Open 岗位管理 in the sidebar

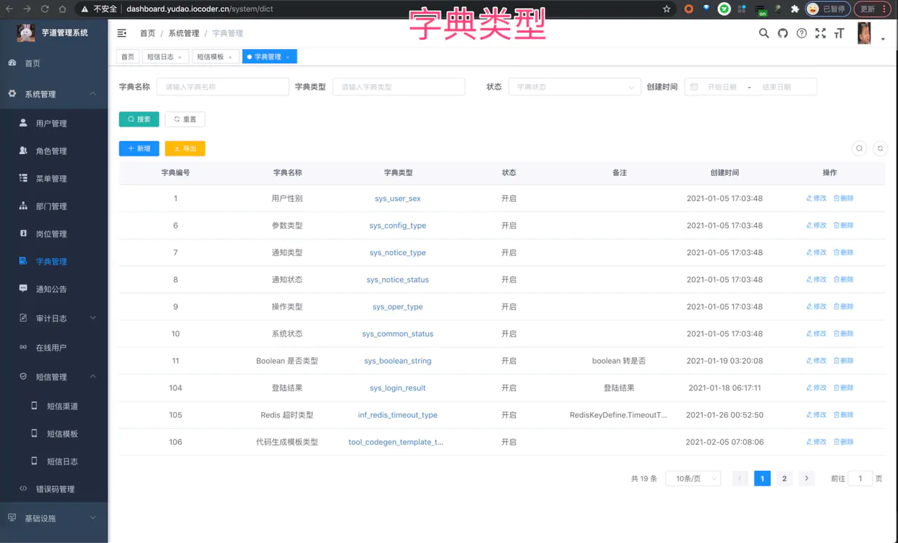coord(54,234)
